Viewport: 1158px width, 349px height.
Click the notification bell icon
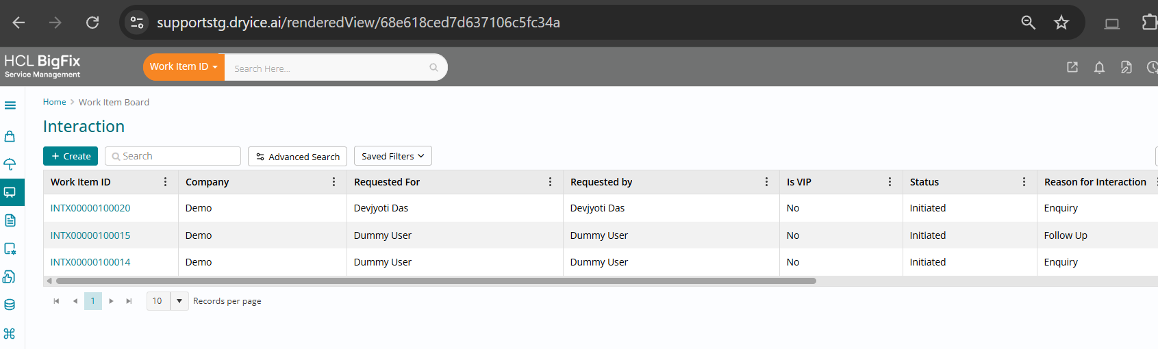[1099, 67]
